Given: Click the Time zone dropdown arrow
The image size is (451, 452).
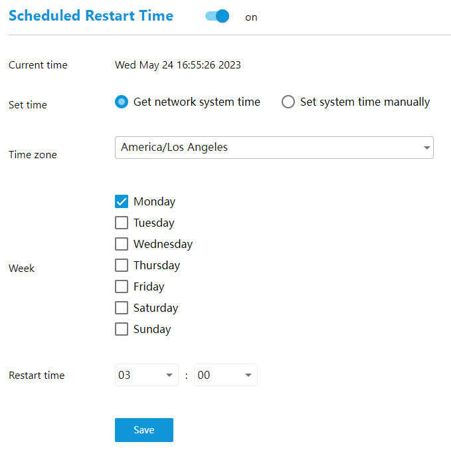Looking at the screenshot, I should [427, 148].
